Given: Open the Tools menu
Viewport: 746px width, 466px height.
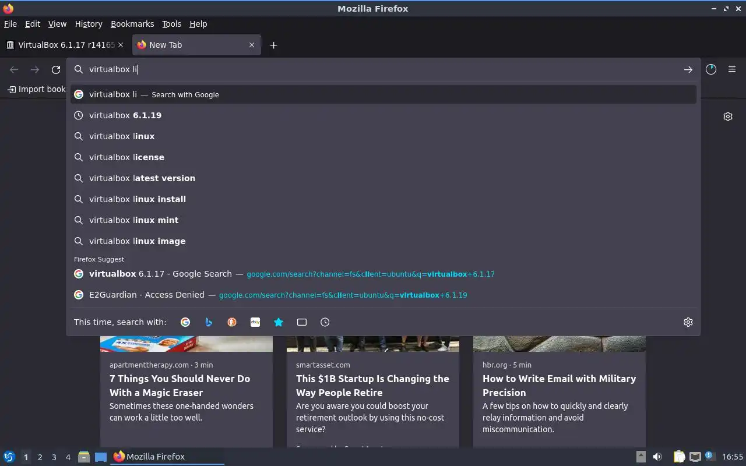Looking at the screenshot, I should point(172,24).
